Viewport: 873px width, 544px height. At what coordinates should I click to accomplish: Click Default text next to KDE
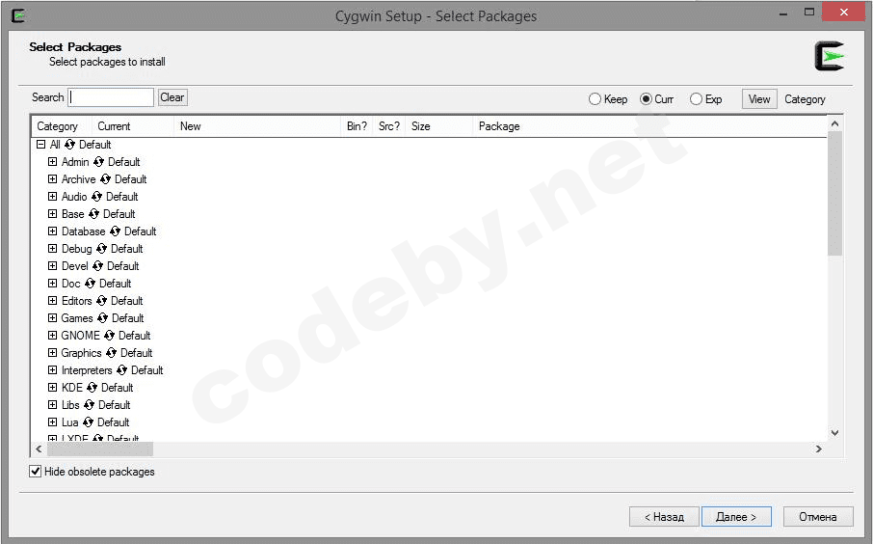[x=117, y=387]
